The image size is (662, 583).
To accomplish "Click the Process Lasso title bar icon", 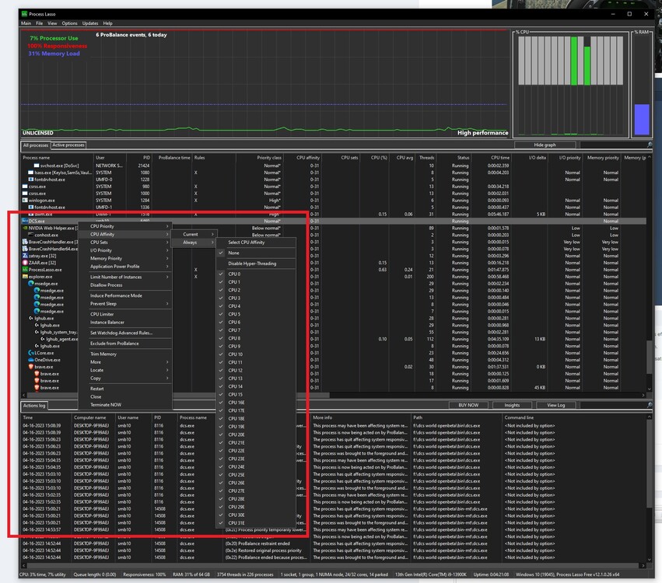I will 25,14.
